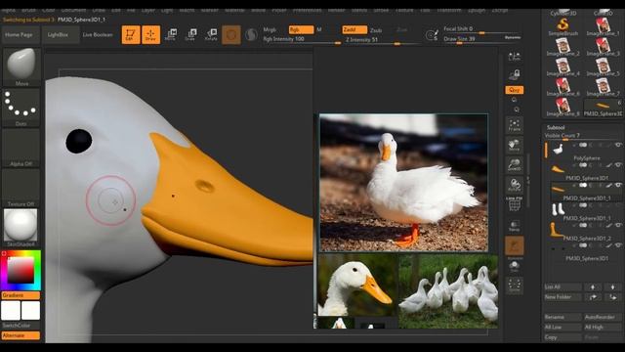625x352 pixels.
Task: Toggle L.Sym local symmetry icon
Action: tap(515, 57)
